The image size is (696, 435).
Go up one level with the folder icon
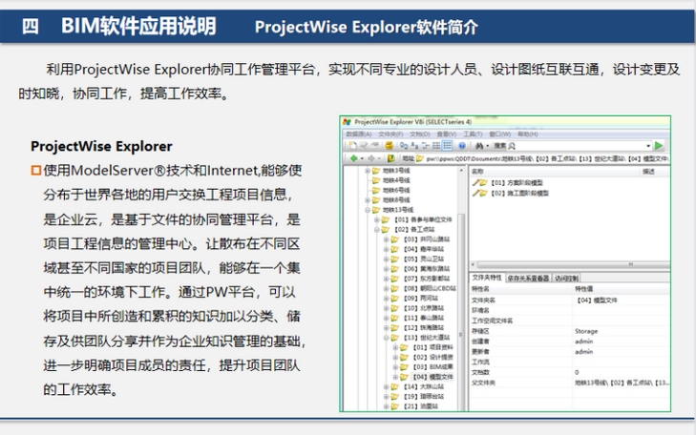(x=391, y=158)
